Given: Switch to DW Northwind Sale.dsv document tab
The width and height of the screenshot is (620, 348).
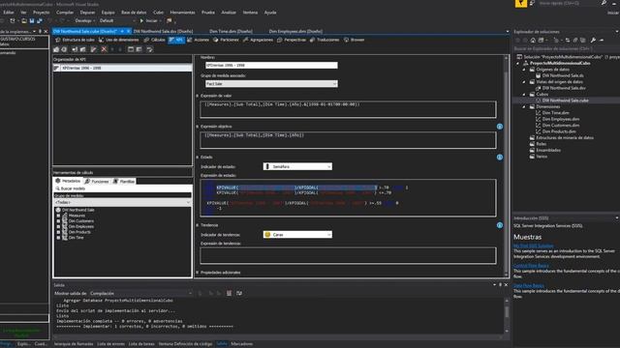Looking at the screenshot, I should pyautogui.click(x=163, y=31).
